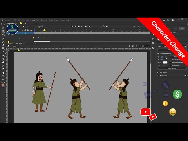Select the Text tool
This screenshot has height=141, width=188.
pos(3,59)
